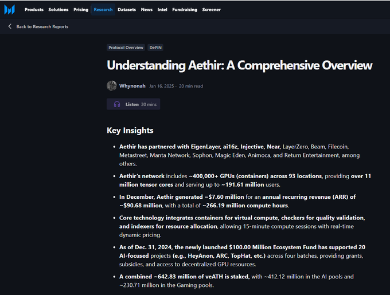Click Whynonah's author avatar

[x=112, y=86]
